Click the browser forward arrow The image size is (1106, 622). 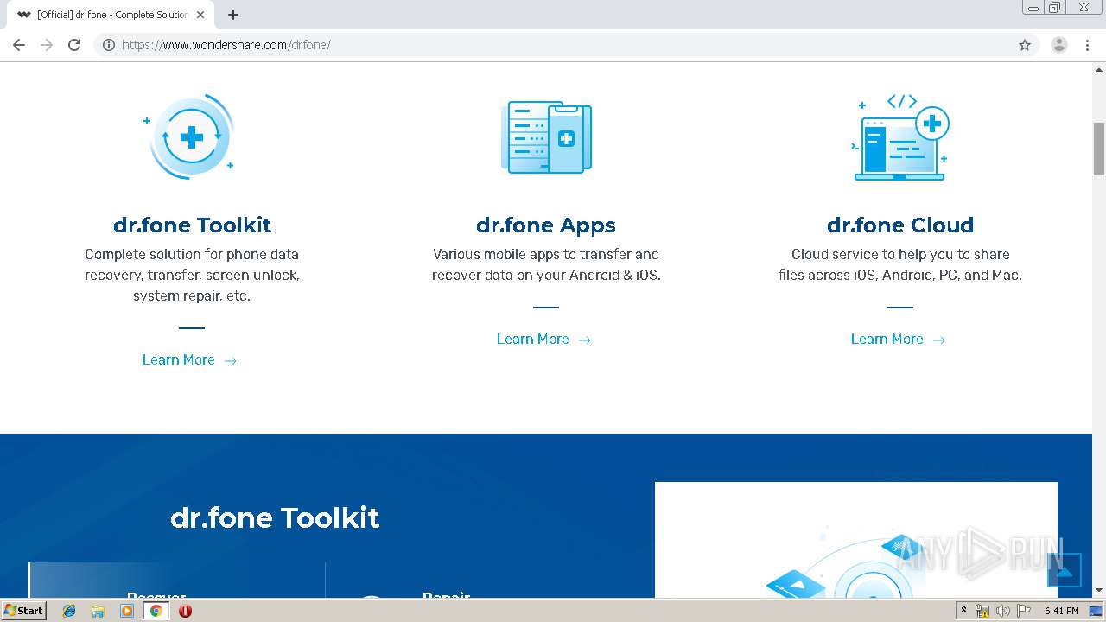47,45
